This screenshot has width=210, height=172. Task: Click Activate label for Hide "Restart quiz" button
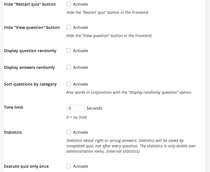(x=80, y=4)
